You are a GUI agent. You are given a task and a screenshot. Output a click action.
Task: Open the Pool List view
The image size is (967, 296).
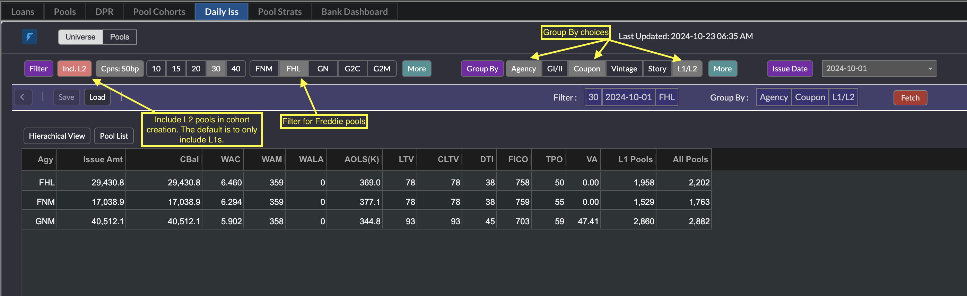click(x=114, y=136)
